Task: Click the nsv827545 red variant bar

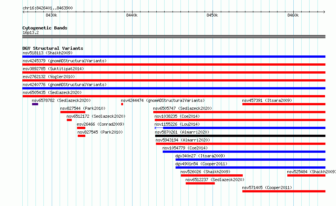Action: (82, 136)
